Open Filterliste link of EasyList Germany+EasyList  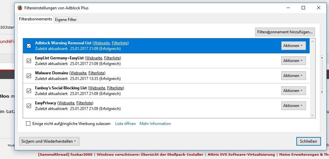point(112,58)
